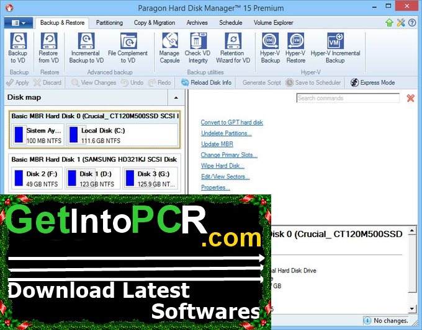Click Convert to GPT hard disk link
Viewport: 422px width, 330px height.
[x=231, y=123]
